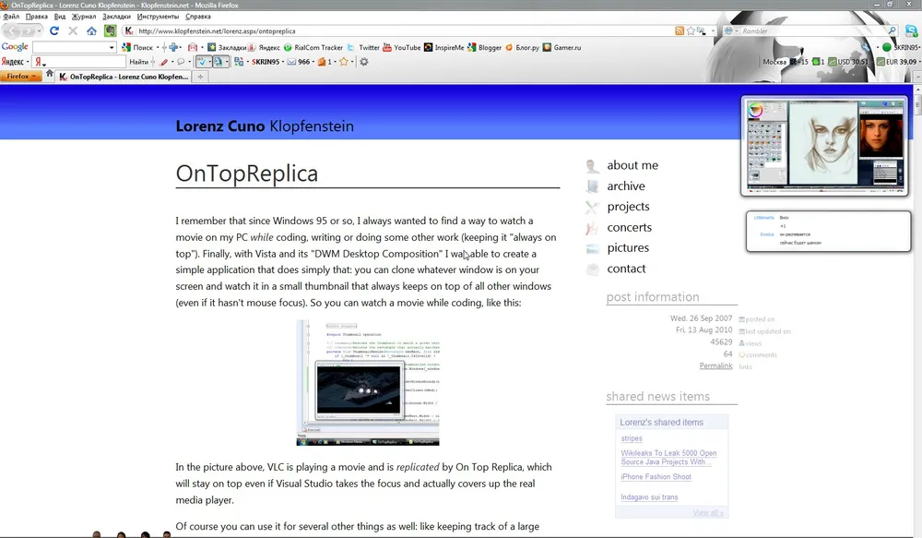Open the Закладки menu

pyautogui.click(x=116, y=17)
